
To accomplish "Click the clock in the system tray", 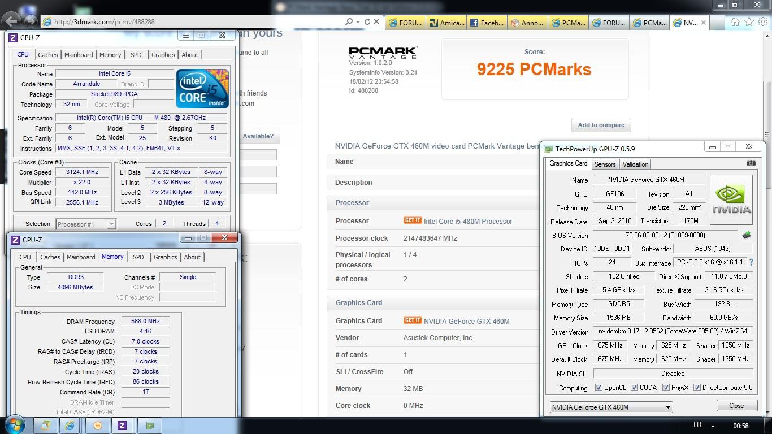I will click(740, 426).
